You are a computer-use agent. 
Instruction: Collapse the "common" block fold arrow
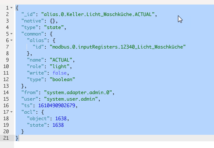(11, 34)
